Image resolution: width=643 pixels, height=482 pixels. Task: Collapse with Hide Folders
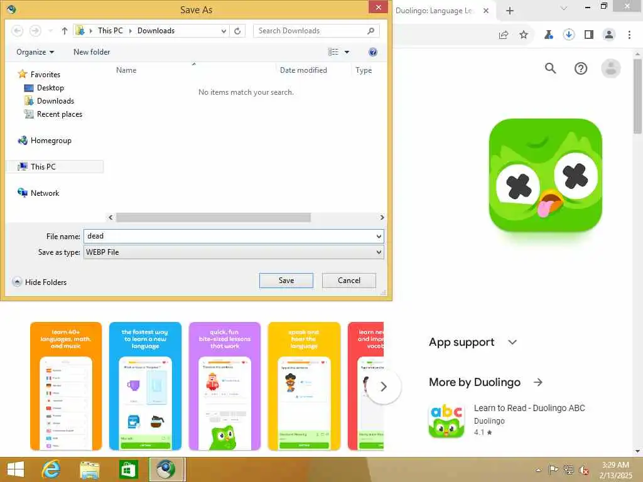(x=40, y=282)
